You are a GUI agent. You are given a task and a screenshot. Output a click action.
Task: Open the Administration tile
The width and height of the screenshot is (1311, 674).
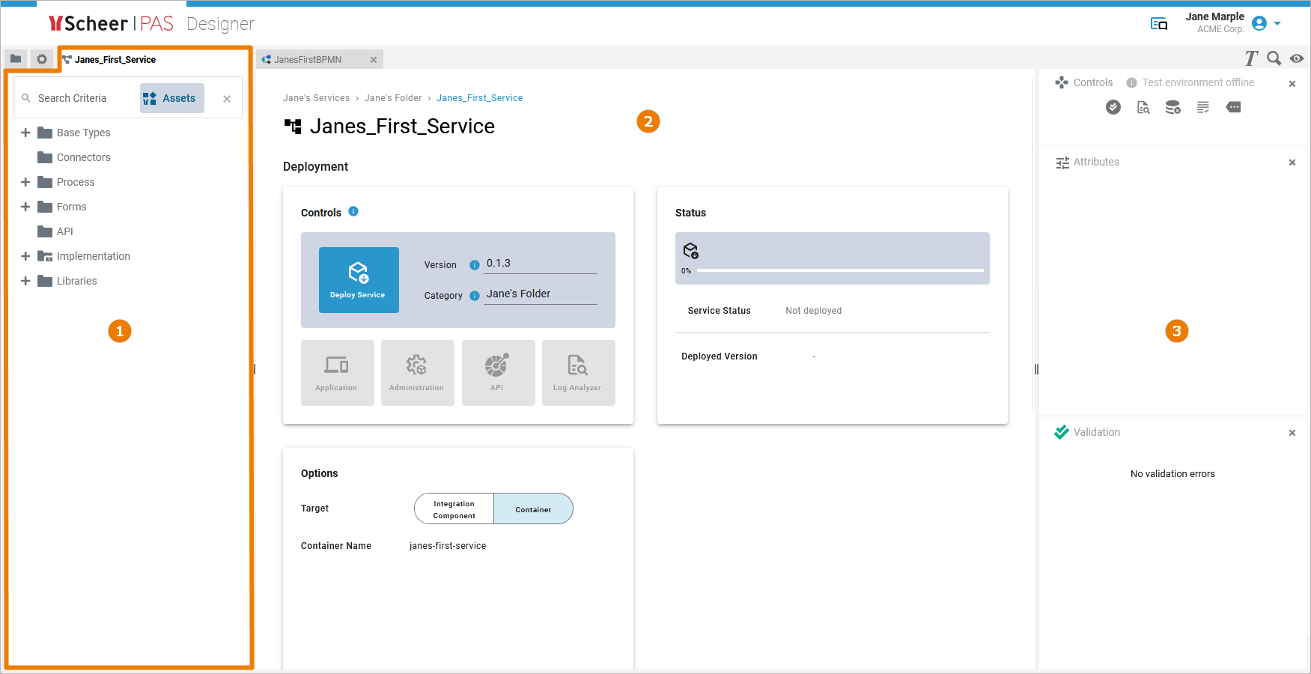click(x=417, y=373)
